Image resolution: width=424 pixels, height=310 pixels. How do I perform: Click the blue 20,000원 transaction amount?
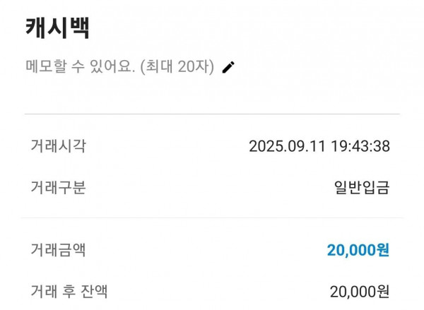pyautogui.click(x=358, y=250)
